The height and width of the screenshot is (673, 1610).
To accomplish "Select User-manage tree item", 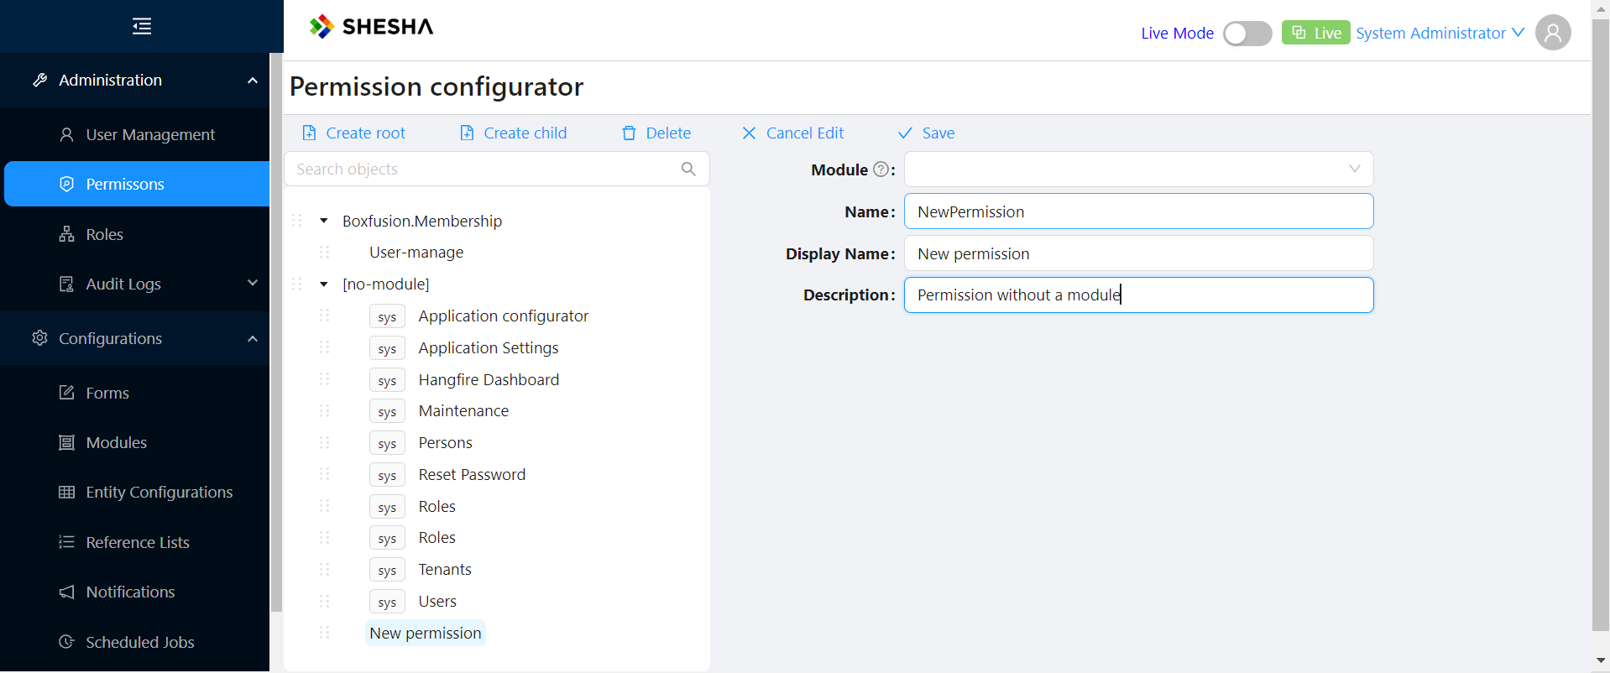I will coord(416,253).
